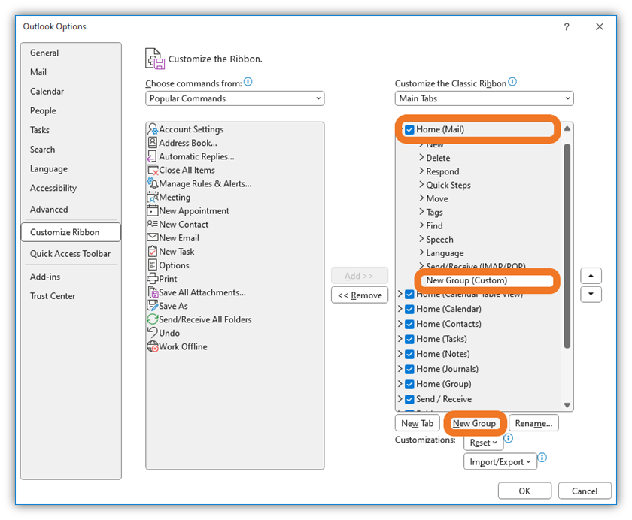This screenshot has height=520, width=632.
Task: Toggle the Home (Calendar Table View) checkbox
Action: 409,295
